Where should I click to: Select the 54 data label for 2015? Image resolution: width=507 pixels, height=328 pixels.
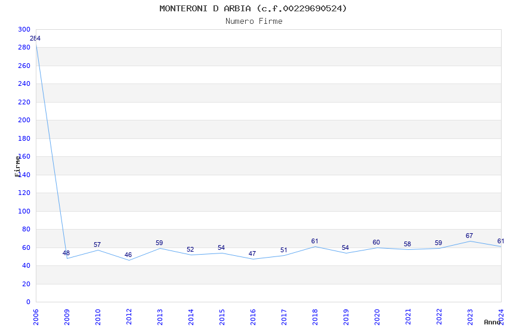(221, 247)
